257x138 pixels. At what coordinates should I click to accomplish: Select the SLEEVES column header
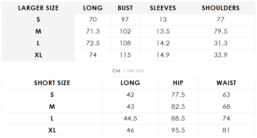pos(163,8)
